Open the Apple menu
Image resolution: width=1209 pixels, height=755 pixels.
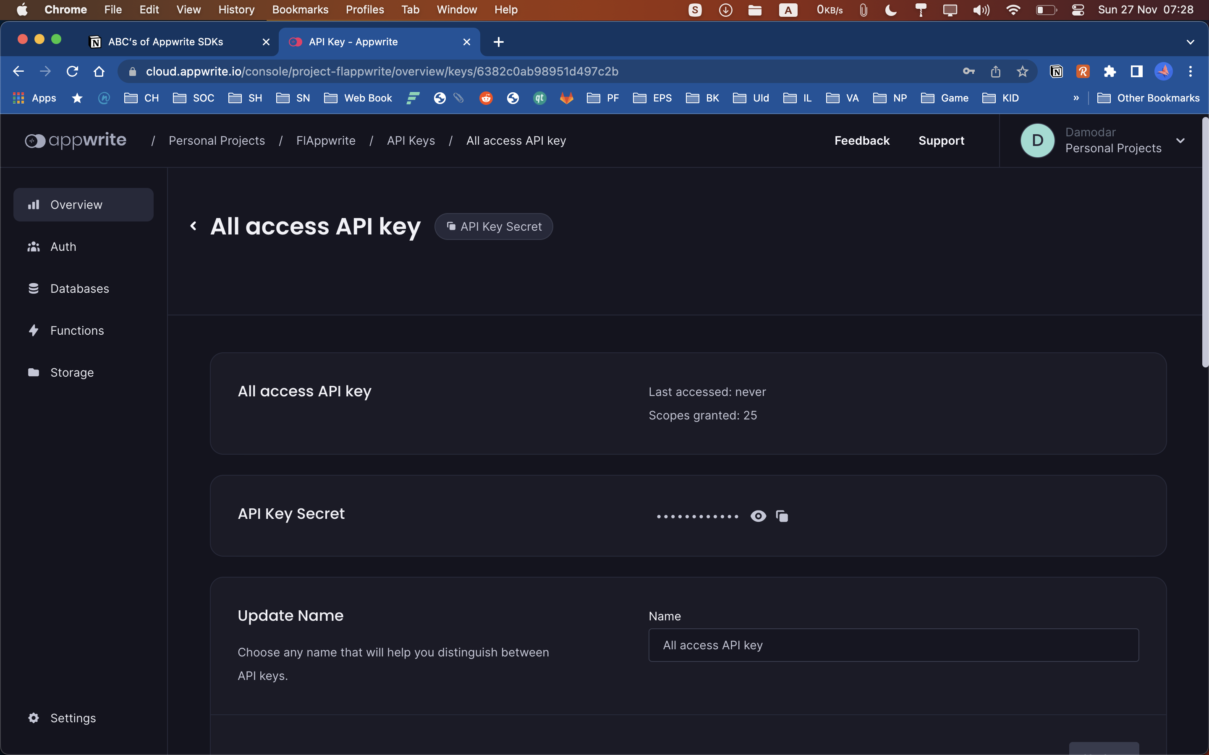click(x=22, y=10)
